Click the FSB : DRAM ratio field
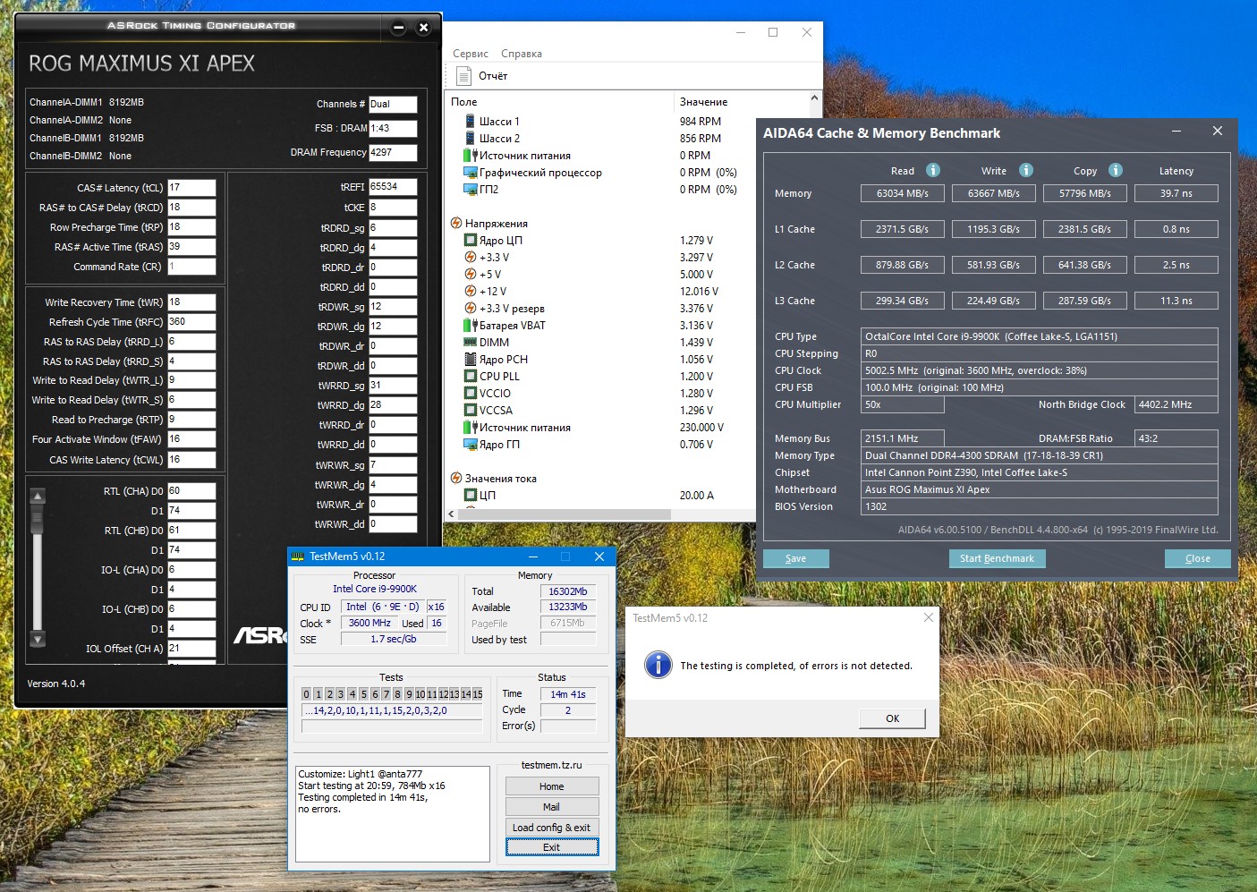 [393, 128]
